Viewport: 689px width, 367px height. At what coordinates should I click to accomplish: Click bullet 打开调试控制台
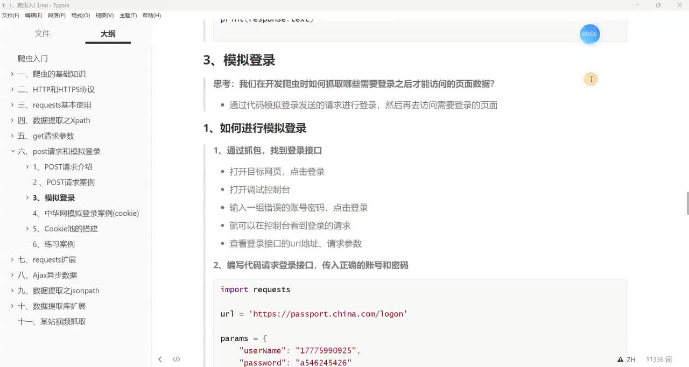tap(259, 189)
